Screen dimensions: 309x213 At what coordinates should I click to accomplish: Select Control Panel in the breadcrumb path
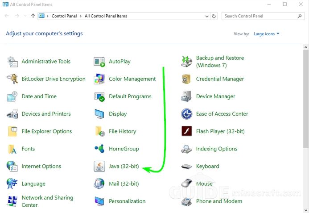click(64, 16)
